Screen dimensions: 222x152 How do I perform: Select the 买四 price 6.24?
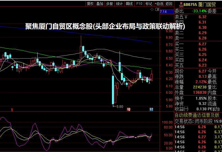click(202, 60)
